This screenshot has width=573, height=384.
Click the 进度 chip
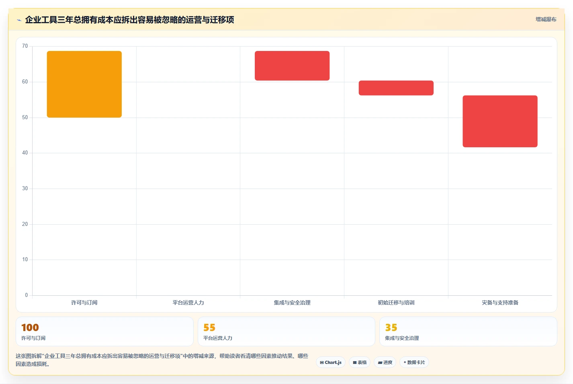click(x=385, y=362)
